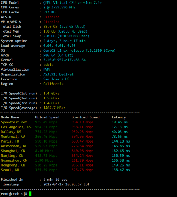This screenshot has height=197, width=177.
Task: Click Montreal download 504.95 Mbps
Action: point(82,136)
